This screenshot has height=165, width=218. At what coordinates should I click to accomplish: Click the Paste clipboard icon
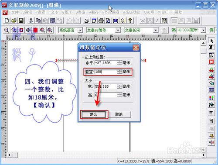(45, 21)
